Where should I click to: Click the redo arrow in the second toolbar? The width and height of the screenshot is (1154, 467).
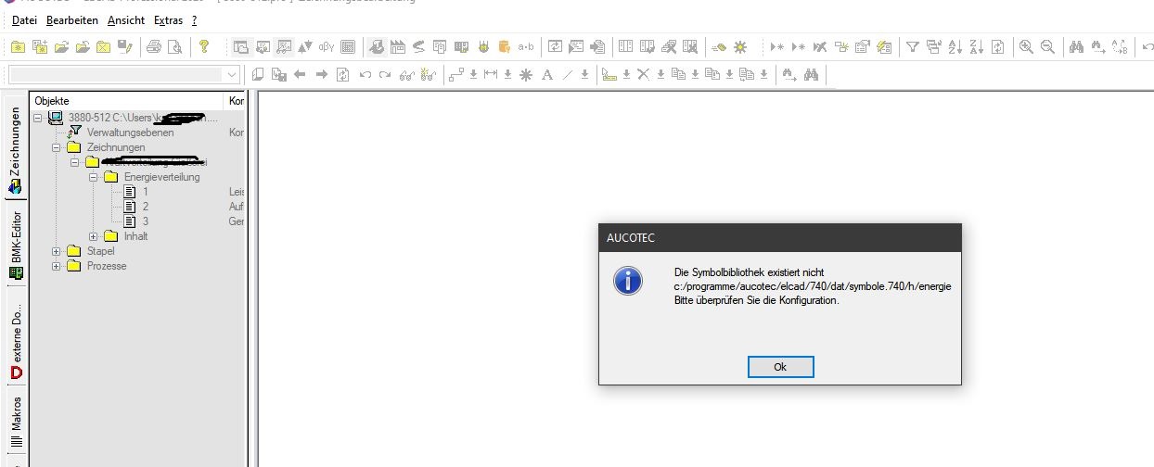385,75
